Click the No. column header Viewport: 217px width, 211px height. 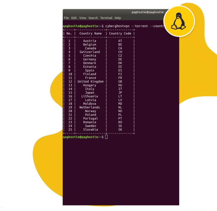(x=69, y=33)
